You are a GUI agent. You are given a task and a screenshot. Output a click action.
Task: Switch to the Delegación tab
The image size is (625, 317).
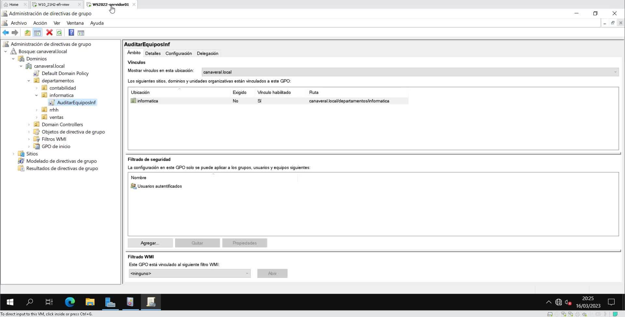(207, 54)
